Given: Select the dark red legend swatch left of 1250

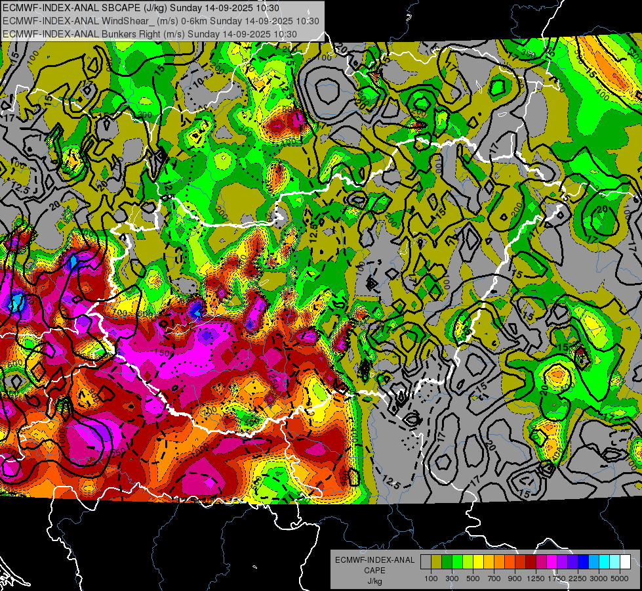Looking at the screenshot, I should coord(531,562).
